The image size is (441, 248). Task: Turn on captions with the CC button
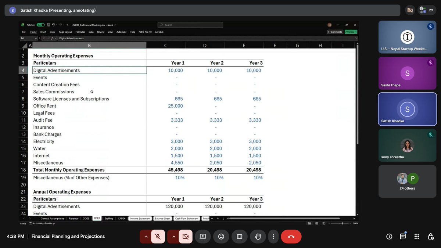(240, 237)
